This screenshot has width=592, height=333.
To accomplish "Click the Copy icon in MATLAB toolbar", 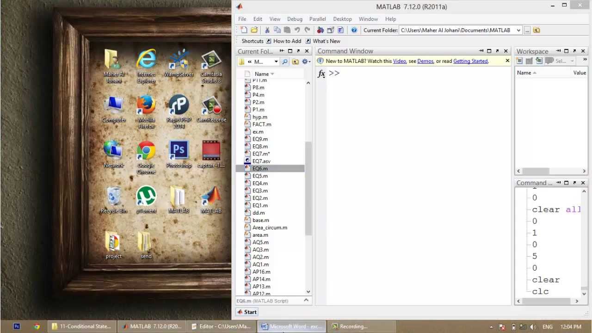I will [x=277, y=30].
